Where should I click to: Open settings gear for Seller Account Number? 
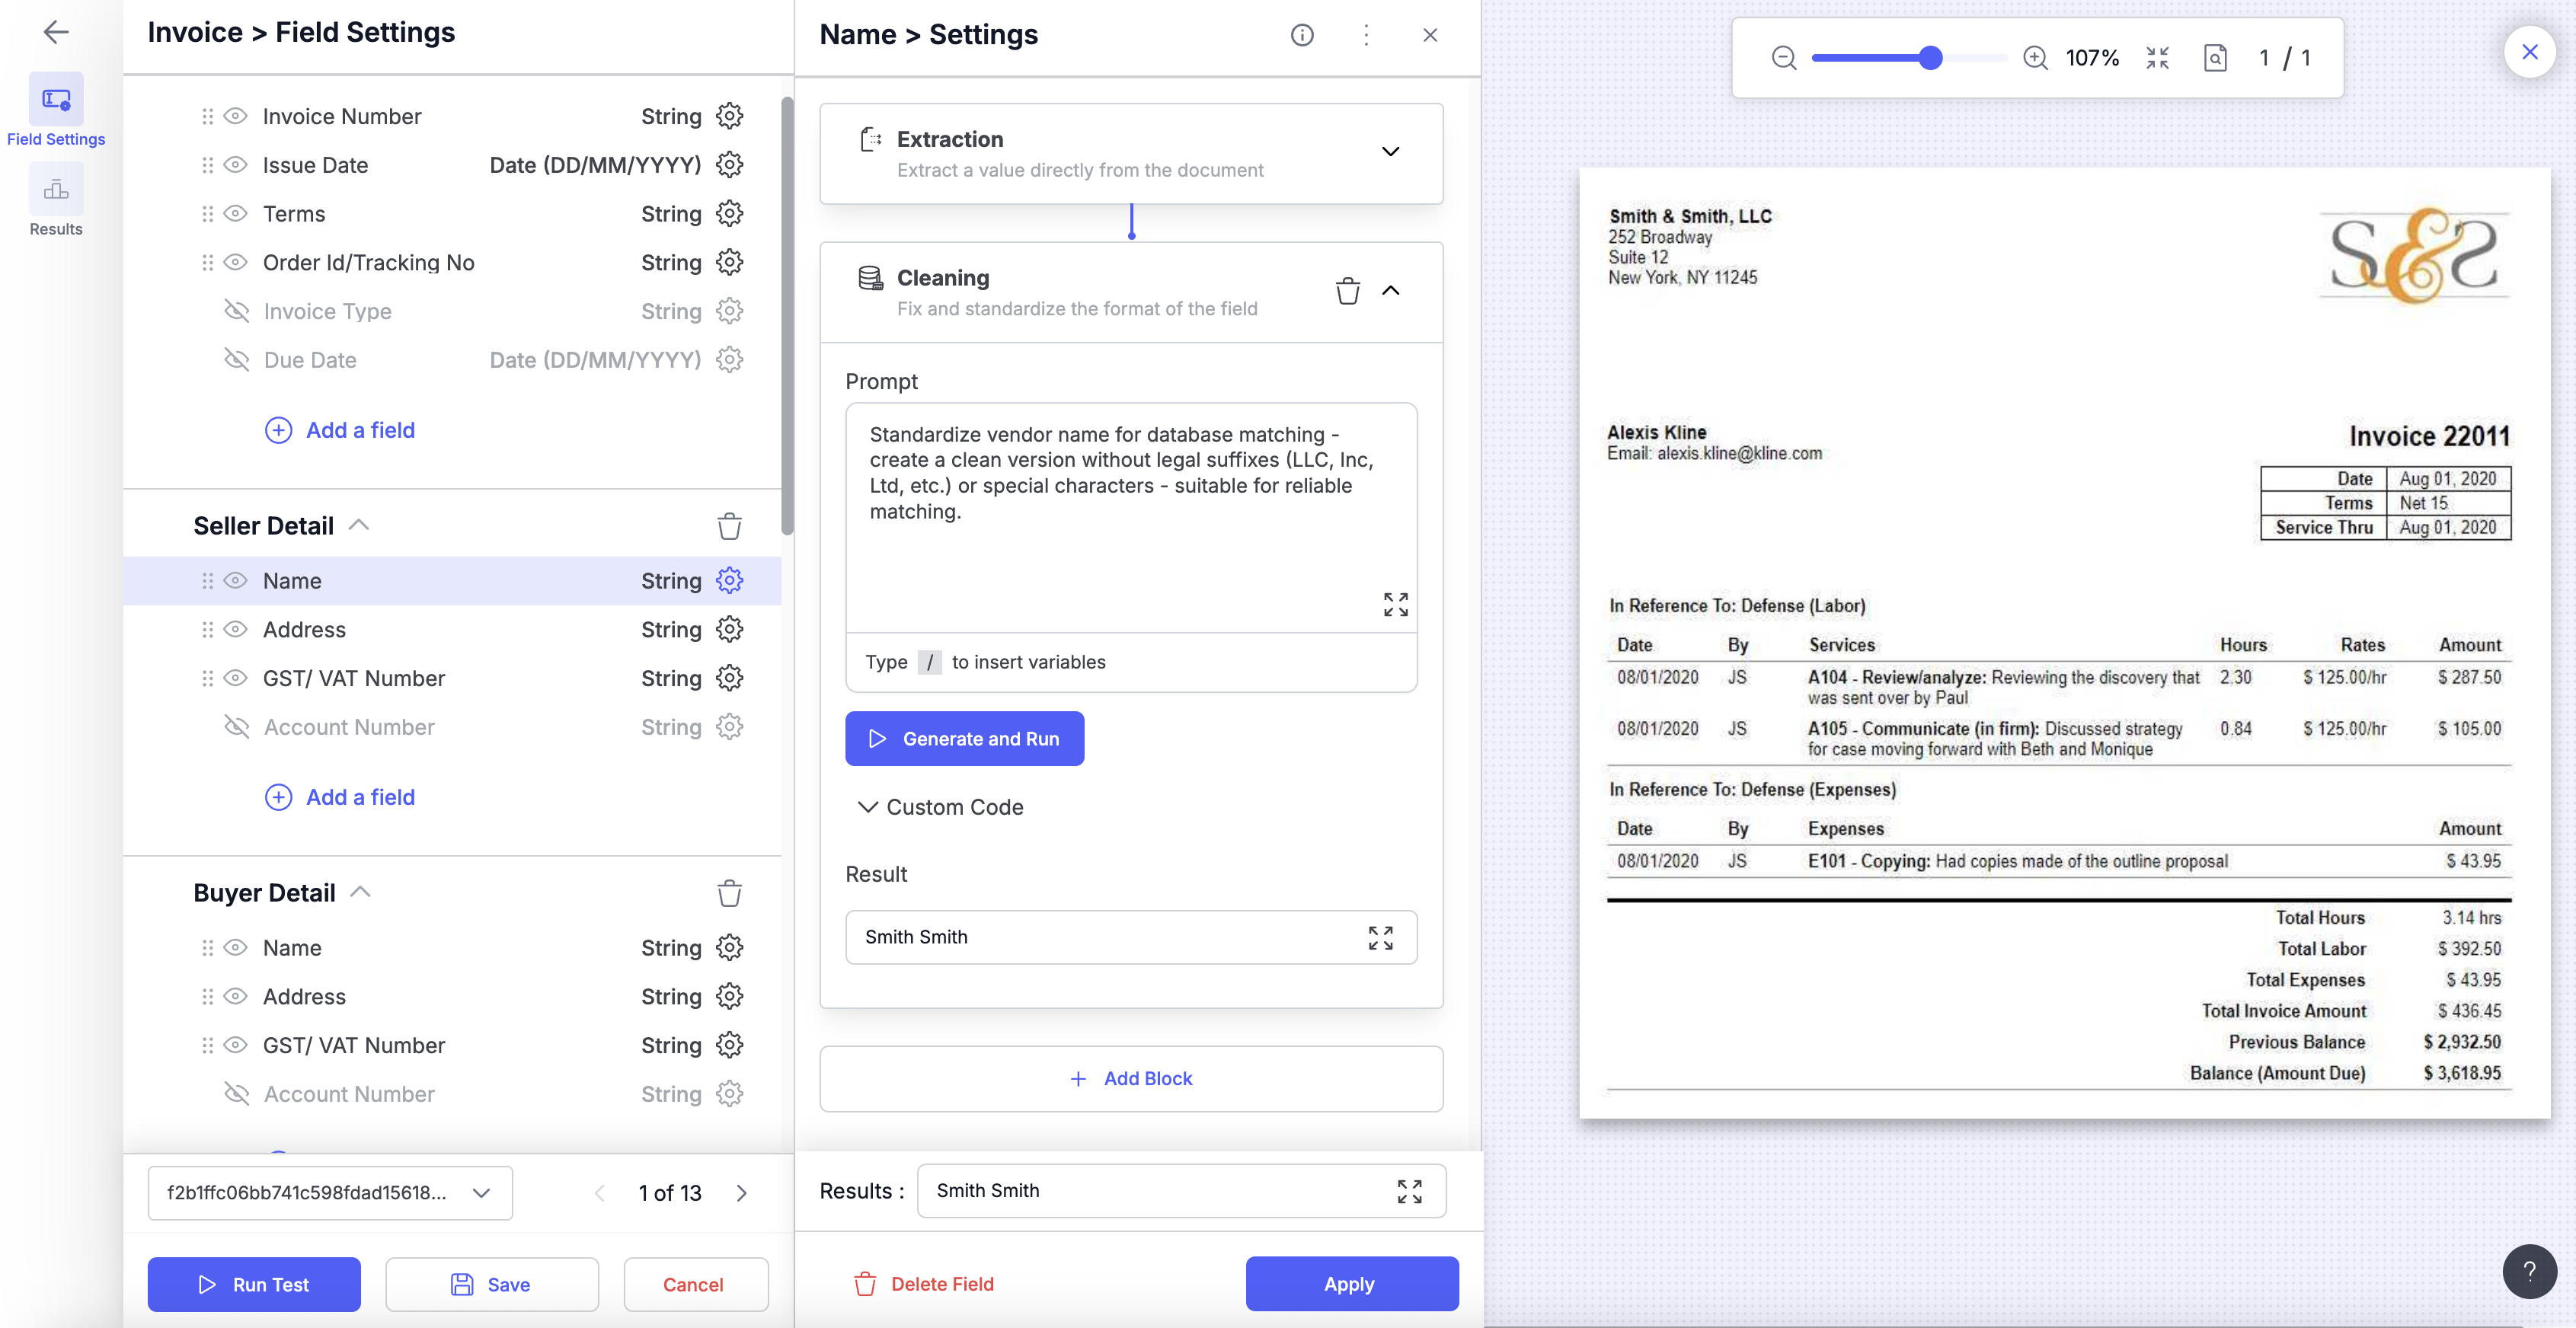pyautogui.click(x=730, y=727)
